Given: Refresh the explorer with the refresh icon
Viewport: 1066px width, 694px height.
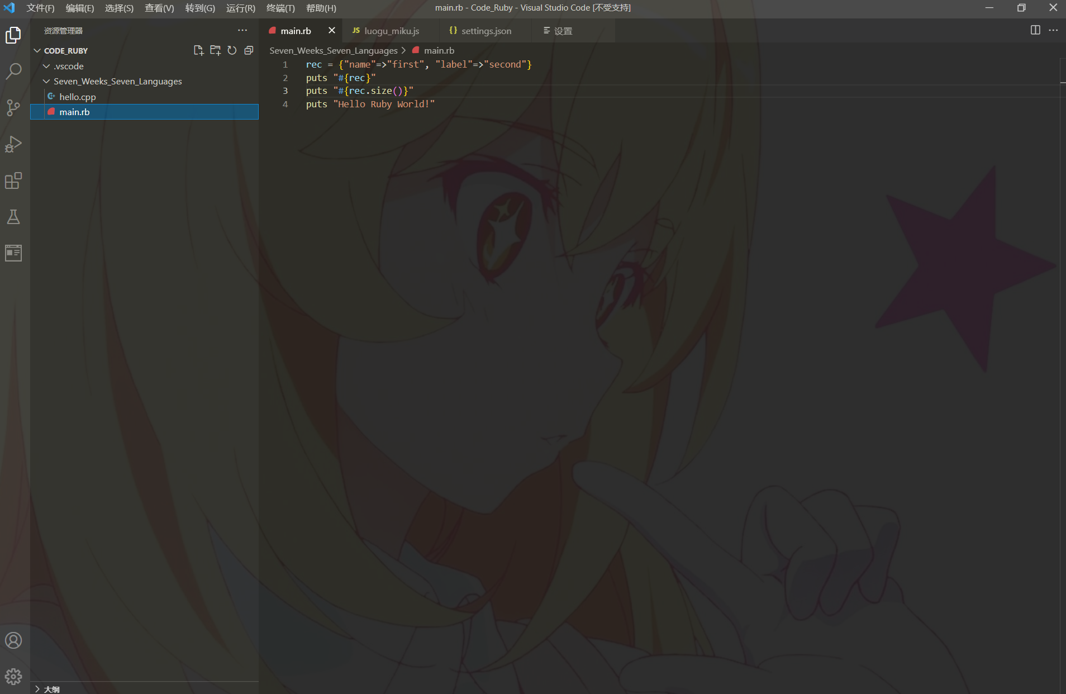Looking at the screenshot, I should coord(232,50).
